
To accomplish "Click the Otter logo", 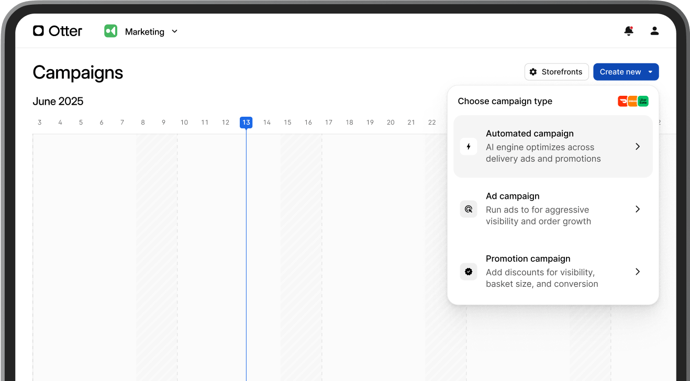I will pos(58,31).
